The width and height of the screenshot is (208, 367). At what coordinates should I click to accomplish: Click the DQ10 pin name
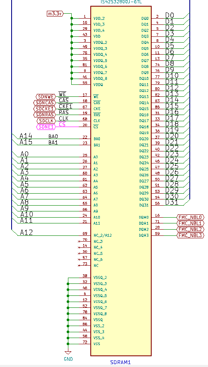144,79
